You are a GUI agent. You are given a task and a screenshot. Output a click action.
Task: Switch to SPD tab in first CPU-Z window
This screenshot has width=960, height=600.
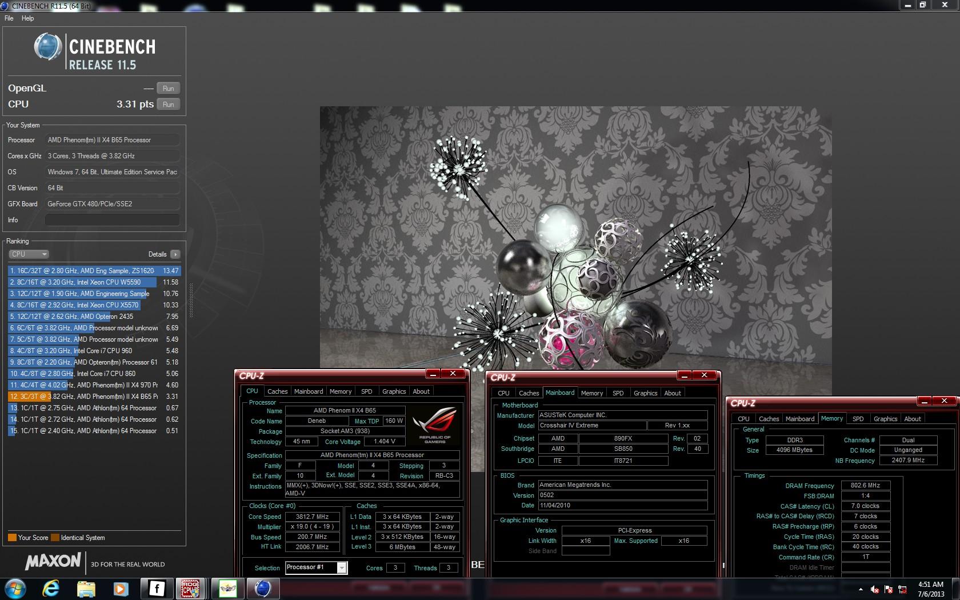[367, 391]
